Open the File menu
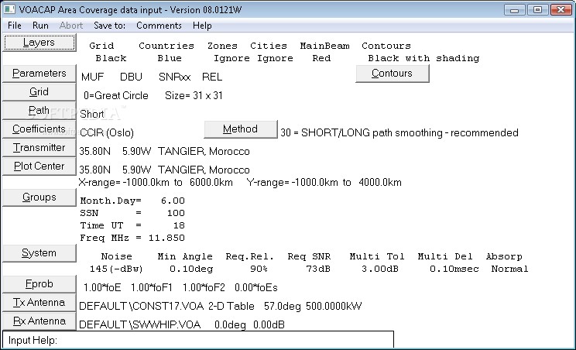Image resolution: width=576 pixels, height=350 pixels. (x=15, y=26)
